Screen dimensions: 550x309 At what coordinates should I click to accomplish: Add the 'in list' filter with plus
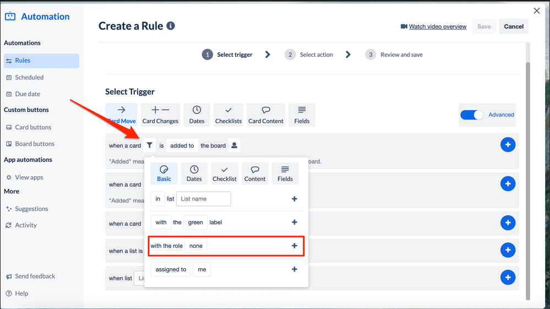[x=295, y=199]
